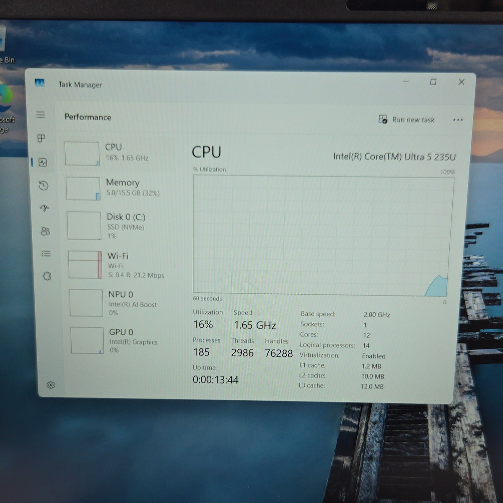The width and height of the screenshot is (503, 503).
Task: Select the Performance page icon in sidebar
Action: click(x=43, y=162)
